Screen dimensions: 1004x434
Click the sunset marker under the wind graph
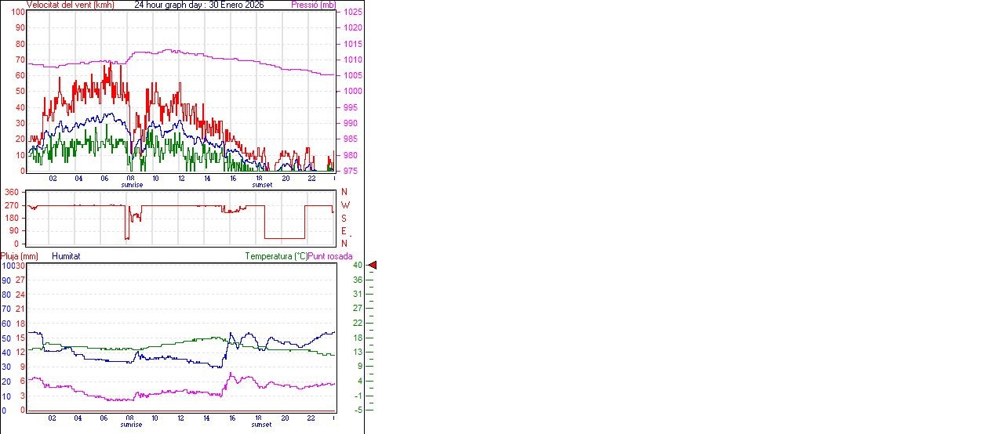[x=262, y=185]
